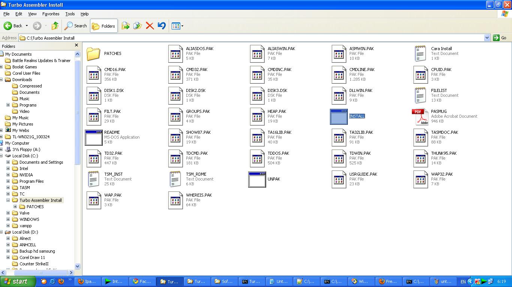
Task: Select the TSM_RDME text document
Action: [x=175, y=179]
